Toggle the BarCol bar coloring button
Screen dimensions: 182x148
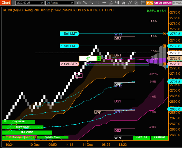point(167,3)
